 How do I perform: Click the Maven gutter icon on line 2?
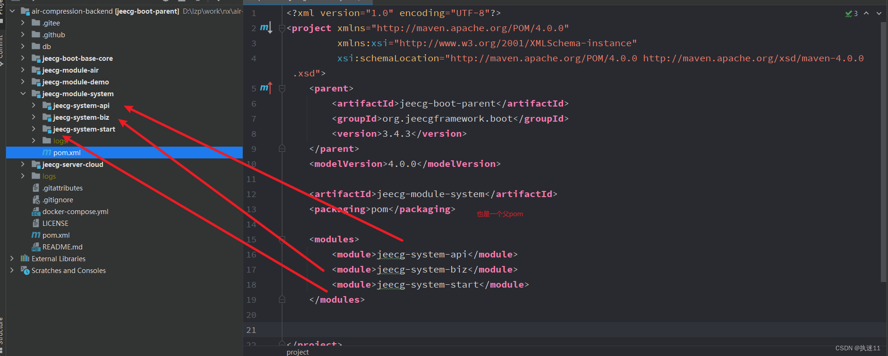[266, 28]
